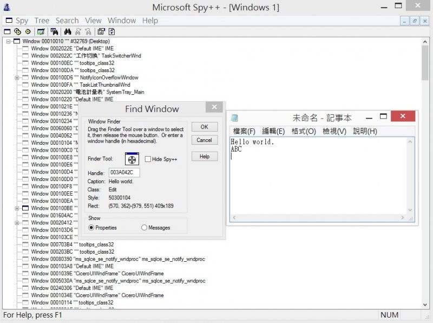
Task: Click the Notepad icon in its title bar
Action: point(235,118)
